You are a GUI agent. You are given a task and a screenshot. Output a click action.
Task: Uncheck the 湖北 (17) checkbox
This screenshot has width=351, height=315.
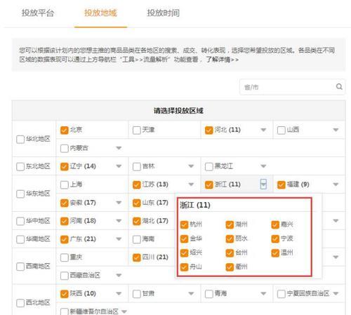(136, 221)
